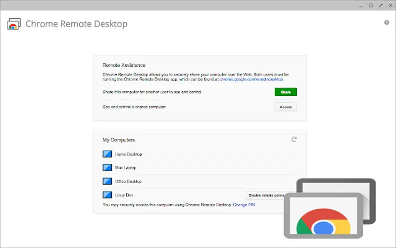
Task: Connect to Home Desktop by its name
Action: [128, 154]
